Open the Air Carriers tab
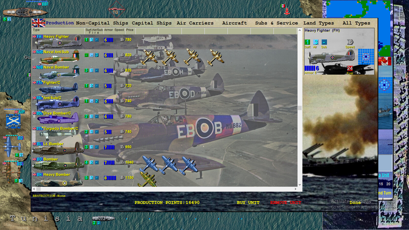409x230 pixels. click(195, 23)
